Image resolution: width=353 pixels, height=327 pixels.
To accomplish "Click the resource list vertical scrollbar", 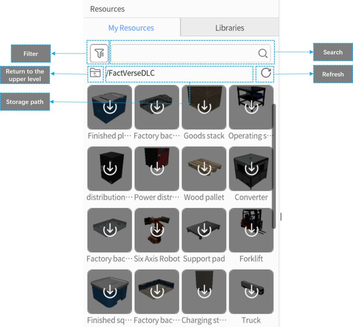I will [274, 165].
